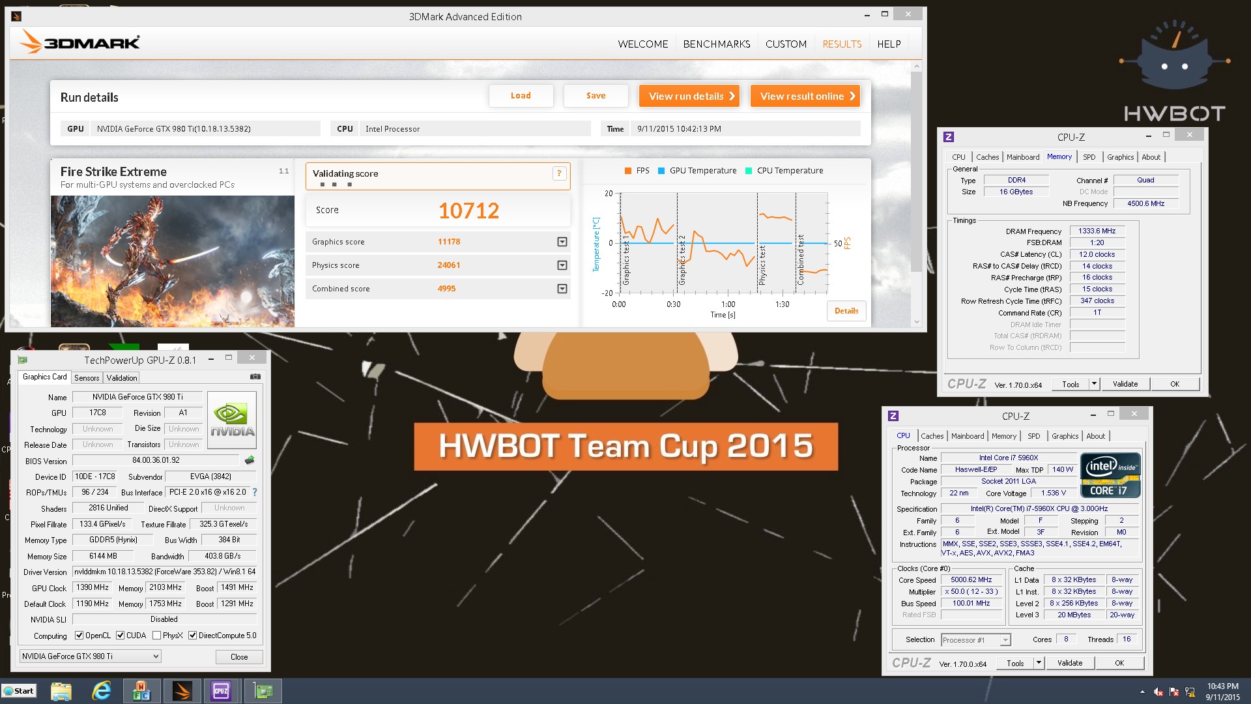This screenshot has width=1251, height=704.
Task: Click the Fire Strike Extreme thumbnail image
Action: tap(173, 261)
